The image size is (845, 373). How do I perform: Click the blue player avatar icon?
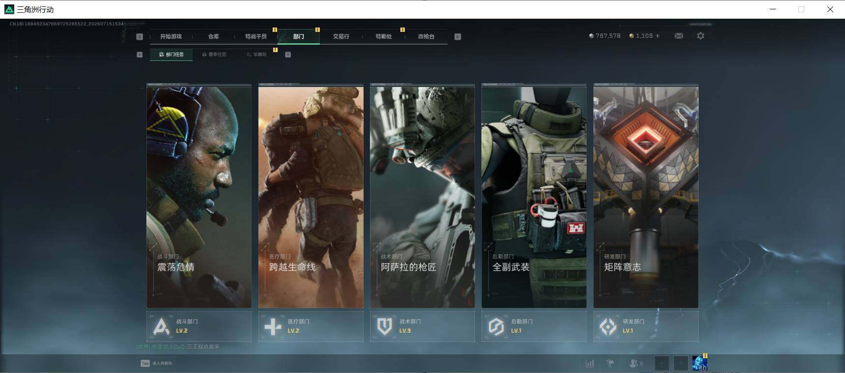[700, 363]
